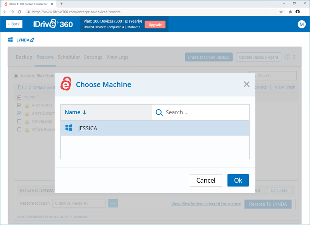Viewport: 310px width, 225px height.
Task: Bookmark page with the star icon
Action: [x=281, y=12]
